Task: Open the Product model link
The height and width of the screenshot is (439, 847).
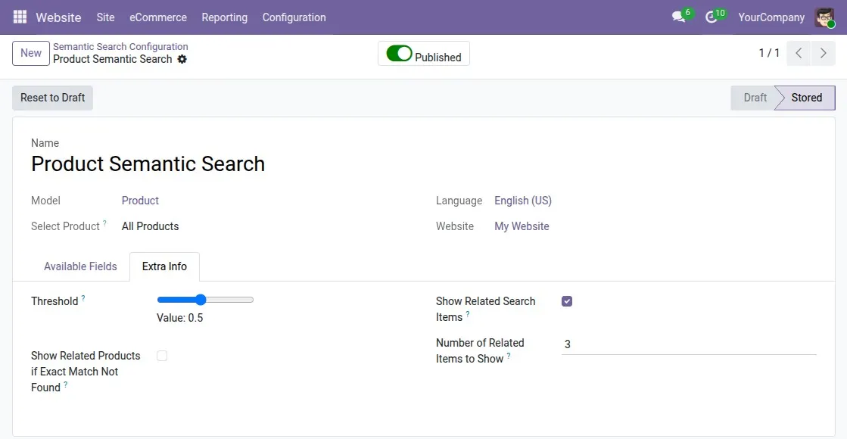Action: 140,201
